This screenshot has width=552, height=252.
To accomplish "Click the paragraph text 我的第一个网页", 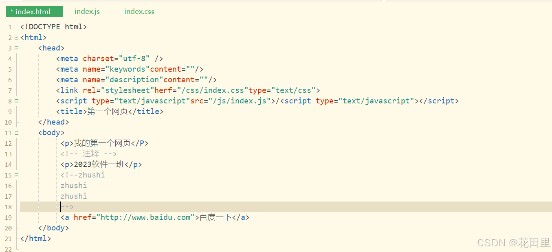I will coord(102,143).
